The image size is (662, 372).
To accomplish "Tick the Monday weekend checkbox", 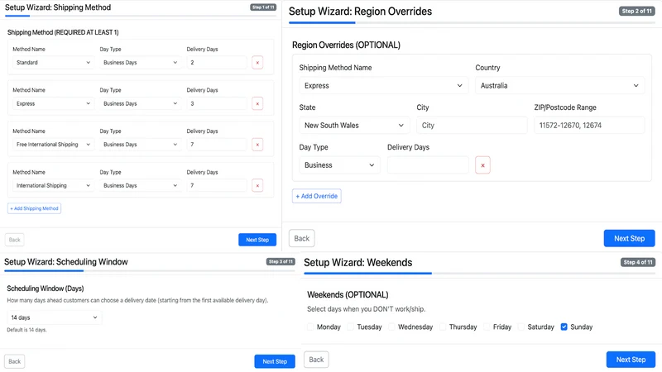I will [x=310, y=327].
